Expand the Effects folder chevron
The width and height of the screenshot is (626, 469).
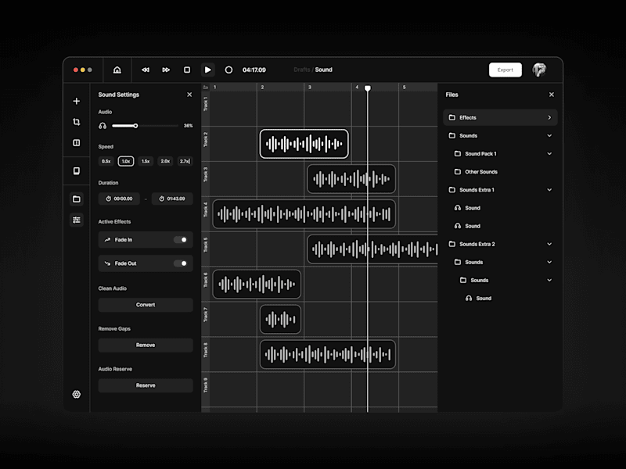(549, 118)
